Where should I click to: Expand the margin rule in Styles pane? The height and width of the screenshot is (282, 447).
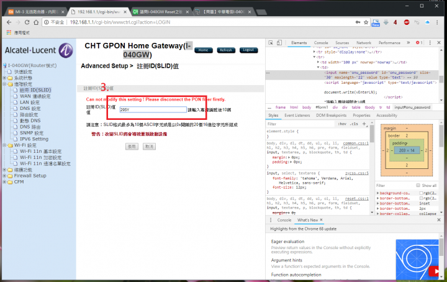click(289, 157)
